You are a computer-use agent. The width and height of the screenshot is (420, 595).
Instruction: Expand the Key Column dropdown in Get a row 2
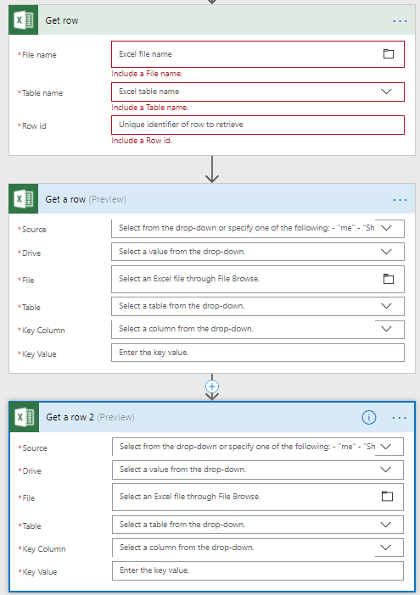click(385, 548)
